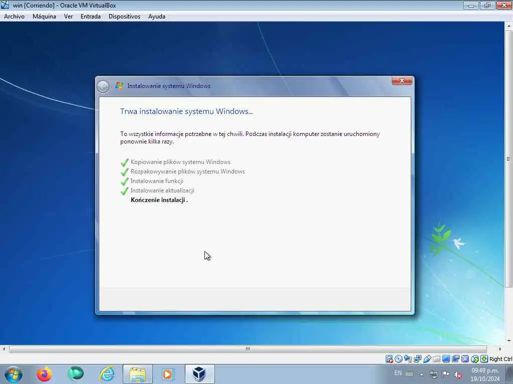Click the USB devices indicator in VirtualBox status bar

427,359
